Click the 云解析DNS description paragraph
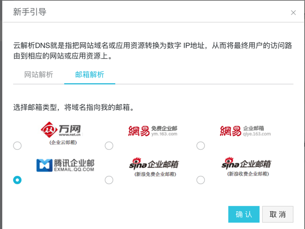Viewport: 305px width, 229px height. tap(153, 50)
